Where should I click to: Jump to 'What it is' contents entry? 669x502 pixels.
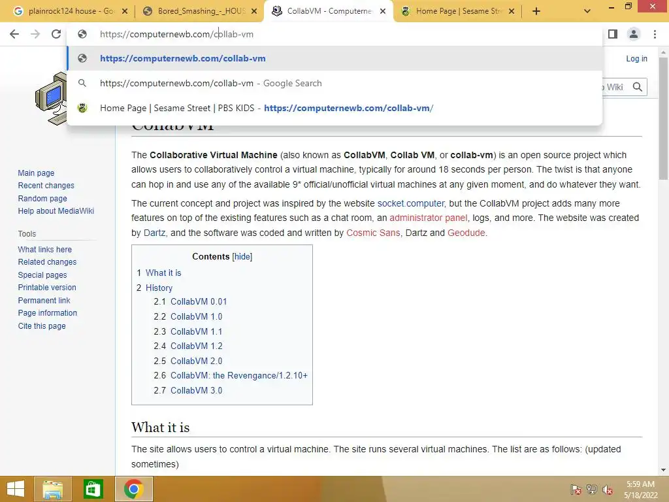click(x=163, y=273)
